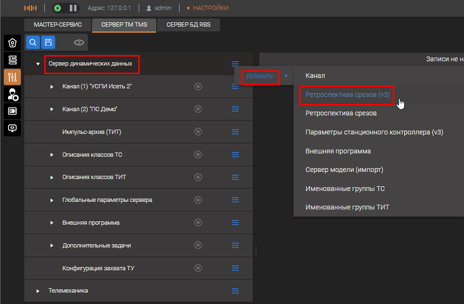Toggle the eye visibility icon in toolbar

pyautogui.click(x=79, y=43)
